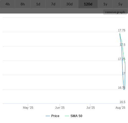Click the Jun '25 axis label

tap(60, 108)
